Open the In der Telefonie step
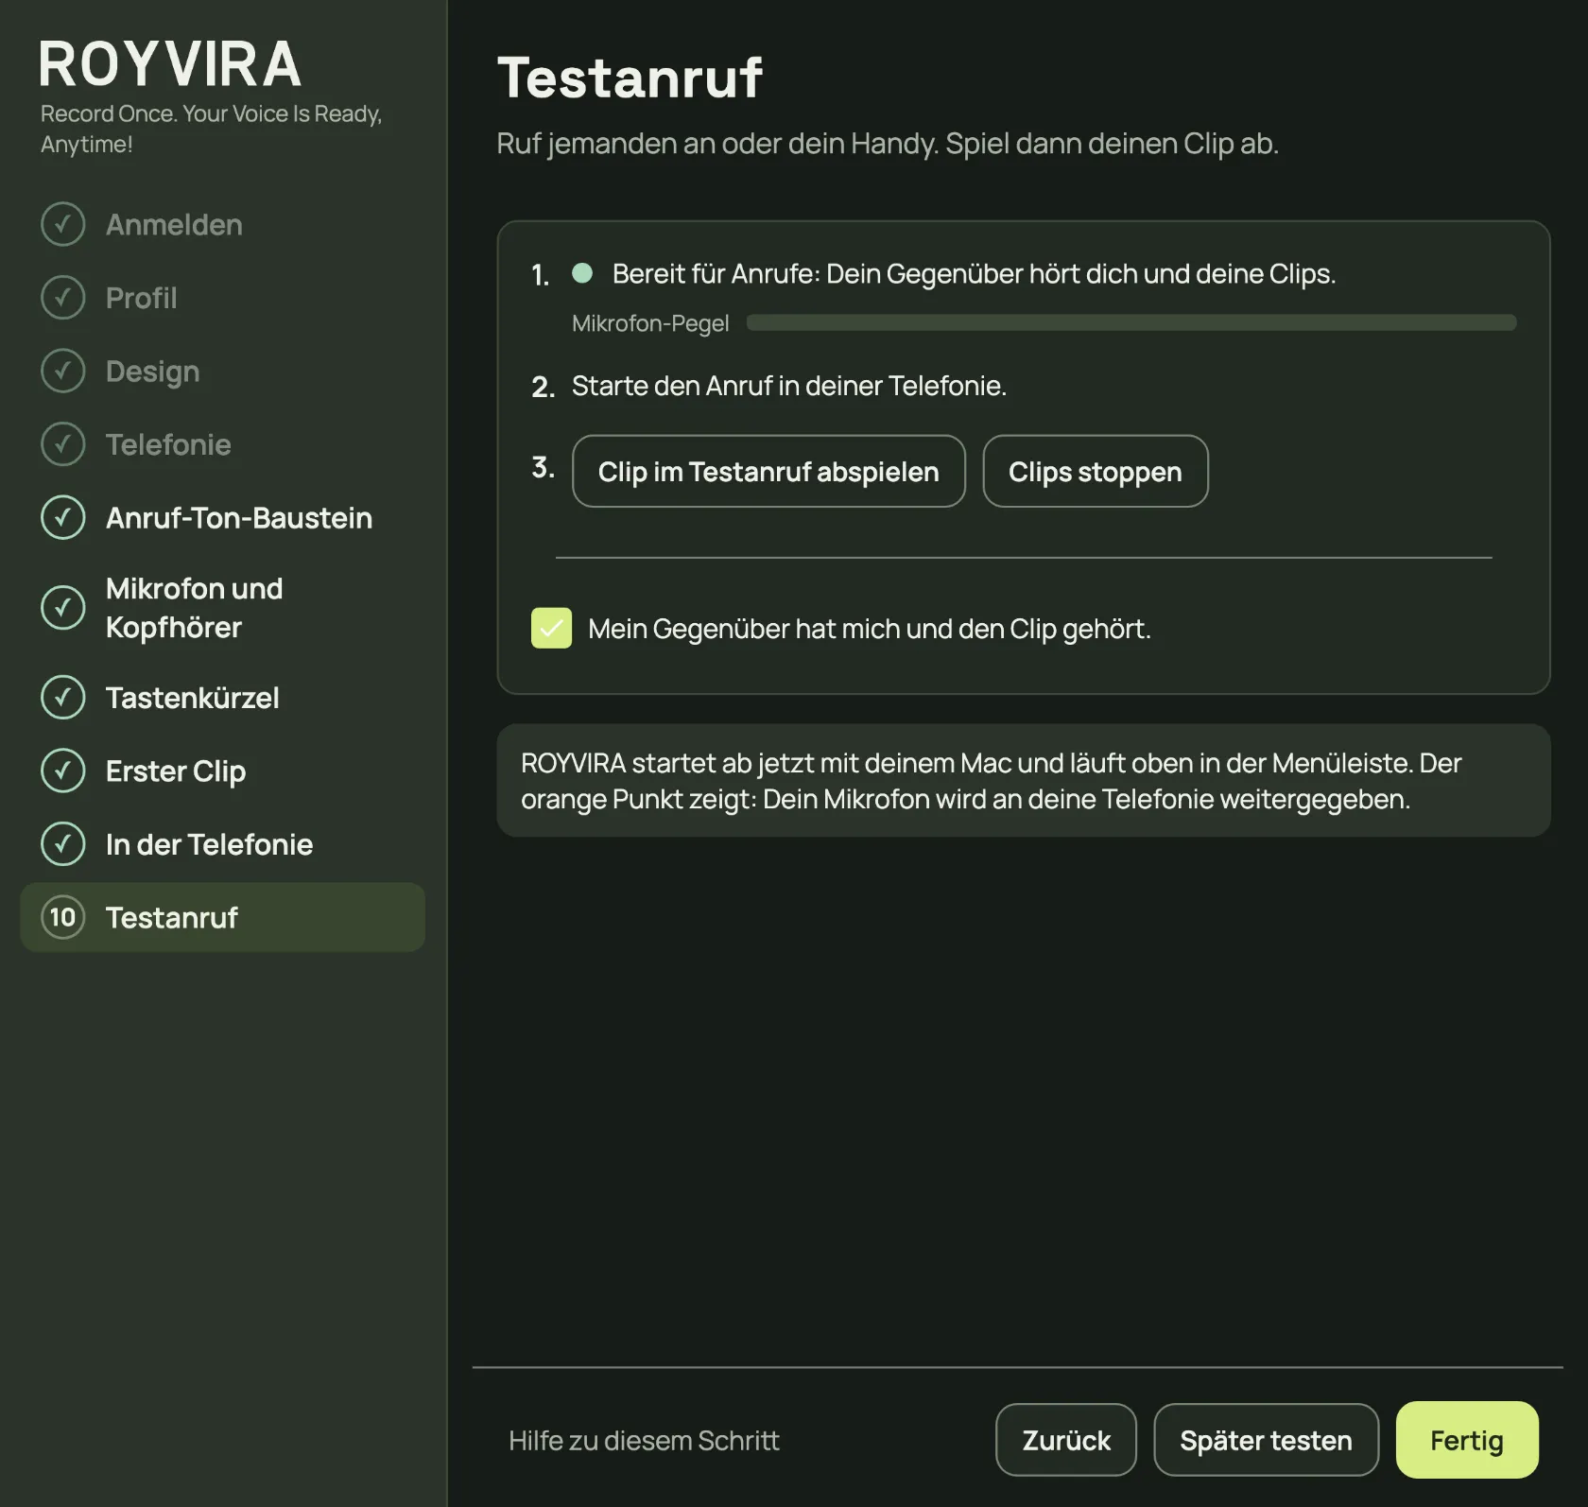 point(222,843)
